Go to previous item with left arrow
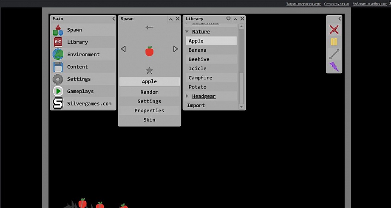The width and height of the screenshot is (391, 208). coord(123,49)
